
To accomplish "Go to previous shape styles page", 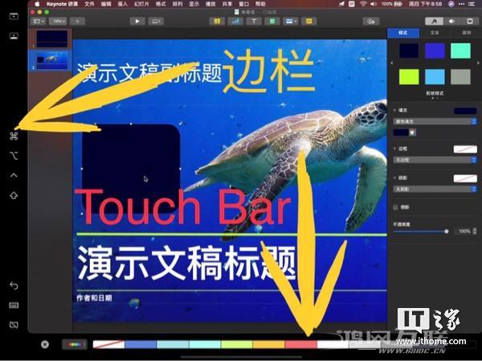I will coord(391,63).
